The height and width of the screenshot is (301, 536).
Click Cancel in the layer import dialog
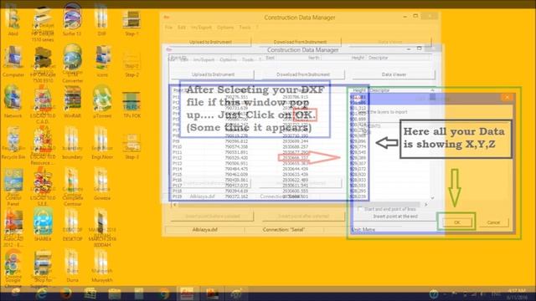[x=493, y=222]
